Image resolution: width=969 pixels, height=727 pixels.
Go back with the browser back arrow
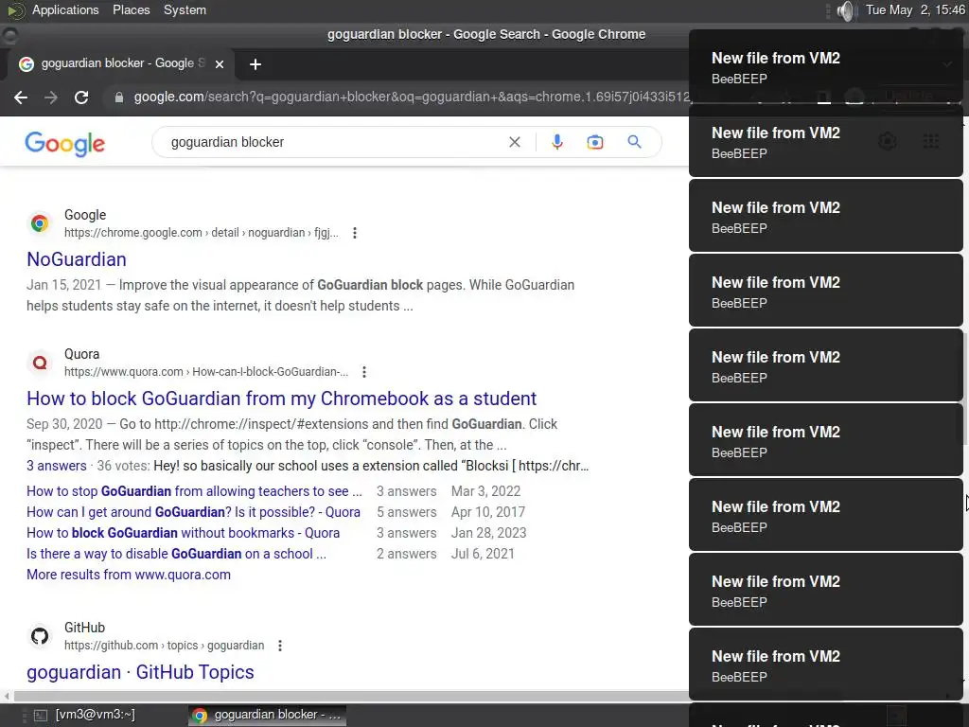pyautogui.click(x=21, y=98)
